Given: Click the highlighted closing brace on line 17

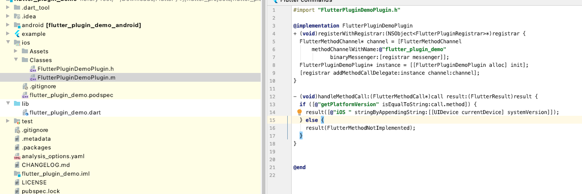Looking at the screenshot, I should click(x=301, y=136).
